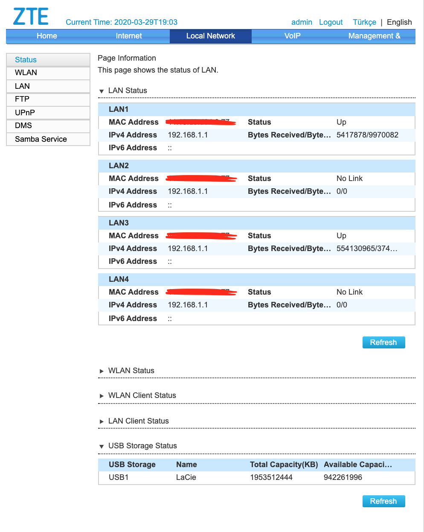Click the LAN3 header row

pos(256,223)
